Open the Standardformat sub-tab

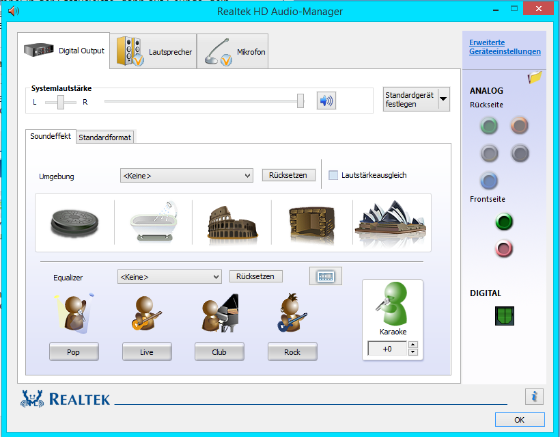pos(104,137)
